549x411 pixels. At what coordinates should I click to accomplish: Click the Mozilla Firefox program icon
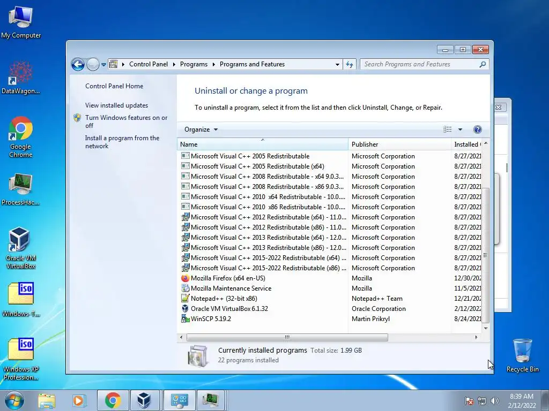pos(185,278)
